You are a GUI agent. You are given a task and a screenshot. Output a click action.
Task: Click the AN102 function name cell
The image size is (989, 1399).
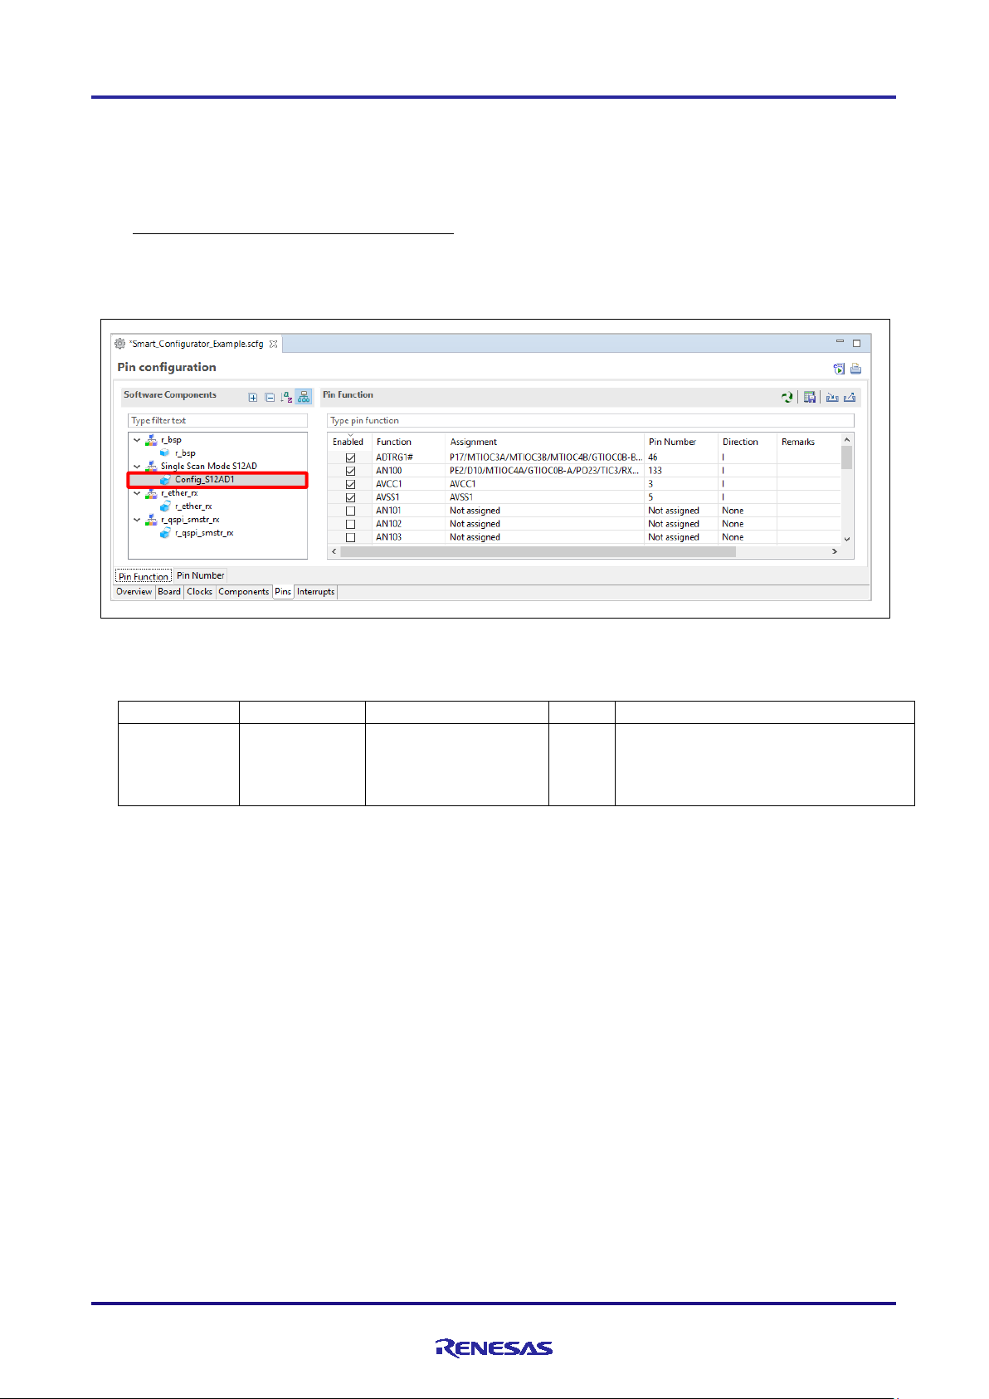click(x=388, y=524)
